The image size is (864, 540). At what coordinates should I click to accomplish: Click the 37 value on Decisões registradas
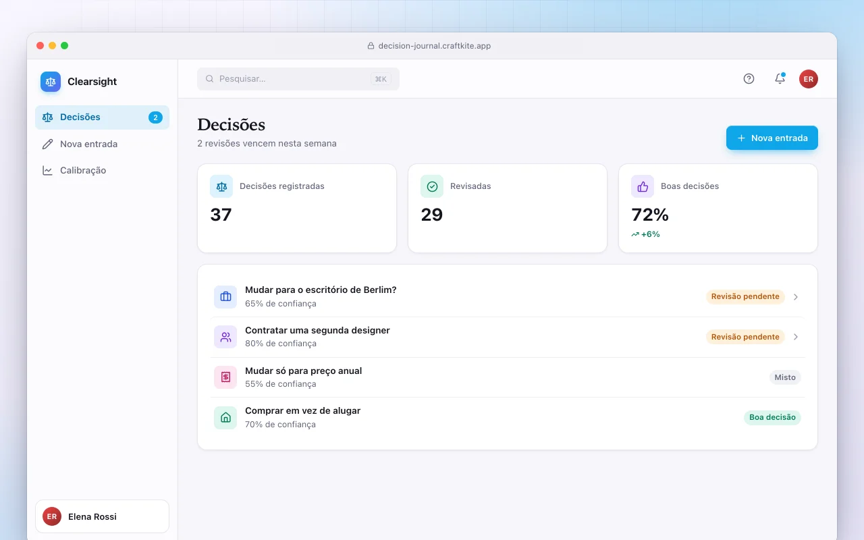pyautogui.click(x=221, y=215)
